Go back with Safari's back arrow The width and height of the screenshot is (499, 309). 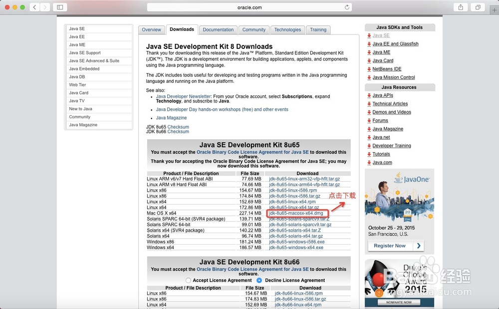(35, 7)
